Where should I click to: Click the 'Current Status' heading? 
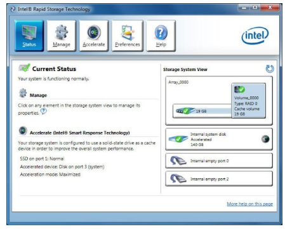coord(54,69)
